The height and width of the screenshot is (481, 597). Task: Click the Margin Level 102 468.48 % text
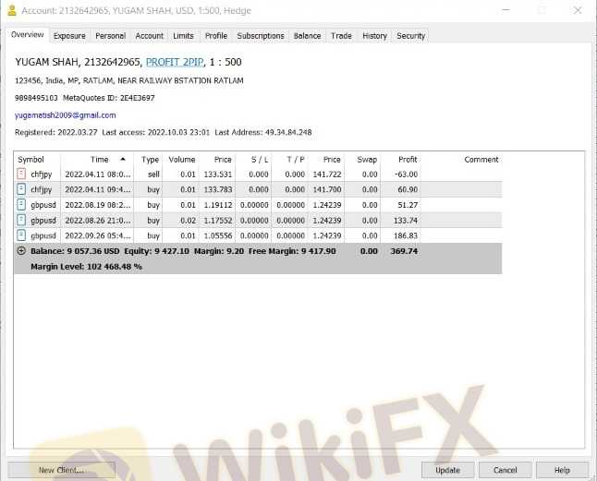click(x=86, y=267)
